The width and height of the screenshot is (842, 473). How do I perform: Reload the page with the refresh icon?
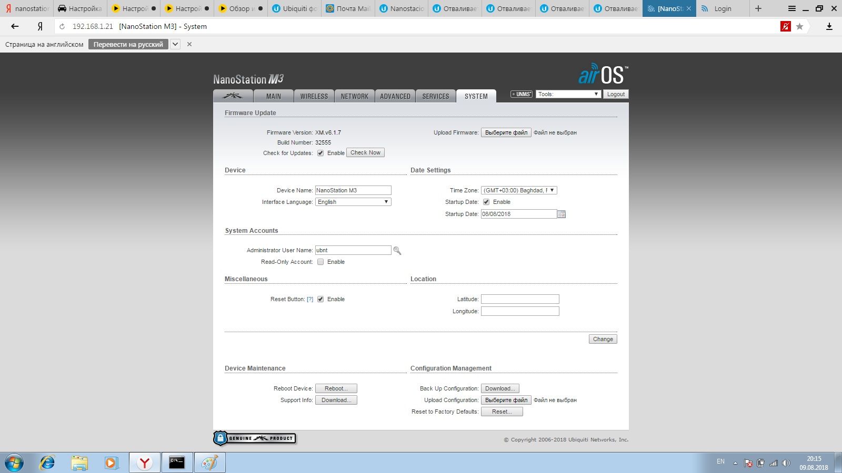[62, 26]
